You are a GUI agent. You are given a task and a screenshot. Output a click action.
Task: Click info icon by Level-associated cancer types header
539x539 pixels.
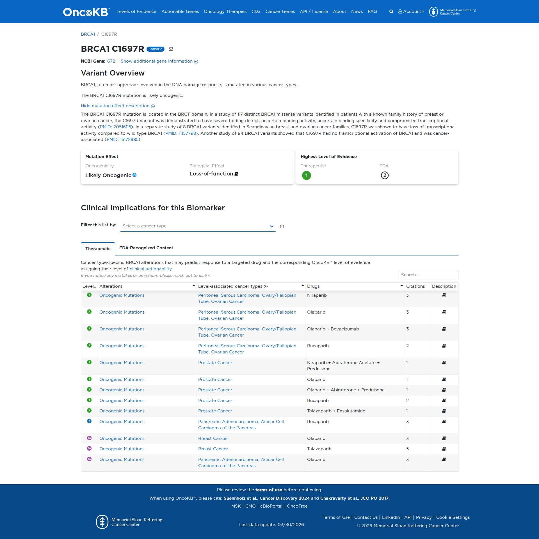(x=266, y=286)
